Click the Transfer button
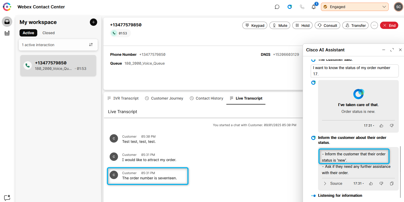 tap(355, 25)
